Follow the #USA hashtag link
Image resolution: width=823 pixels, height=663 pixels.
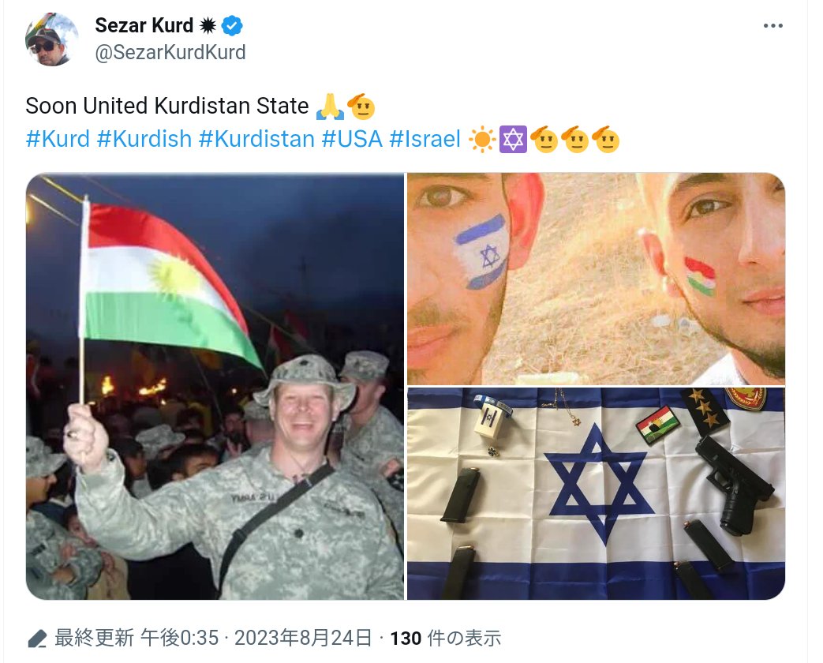coord(352,139)
